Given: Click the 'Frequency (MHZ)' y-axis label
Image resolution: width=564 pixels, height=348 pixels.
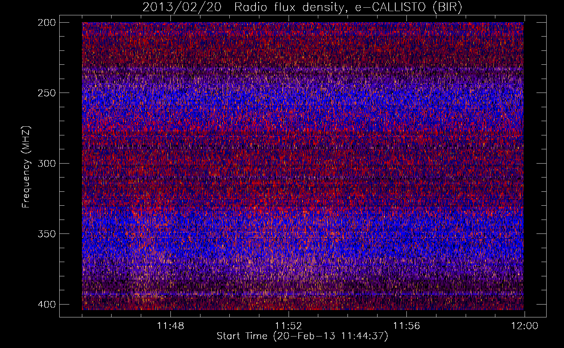Looking at the screenshot, I should (26, 167).
